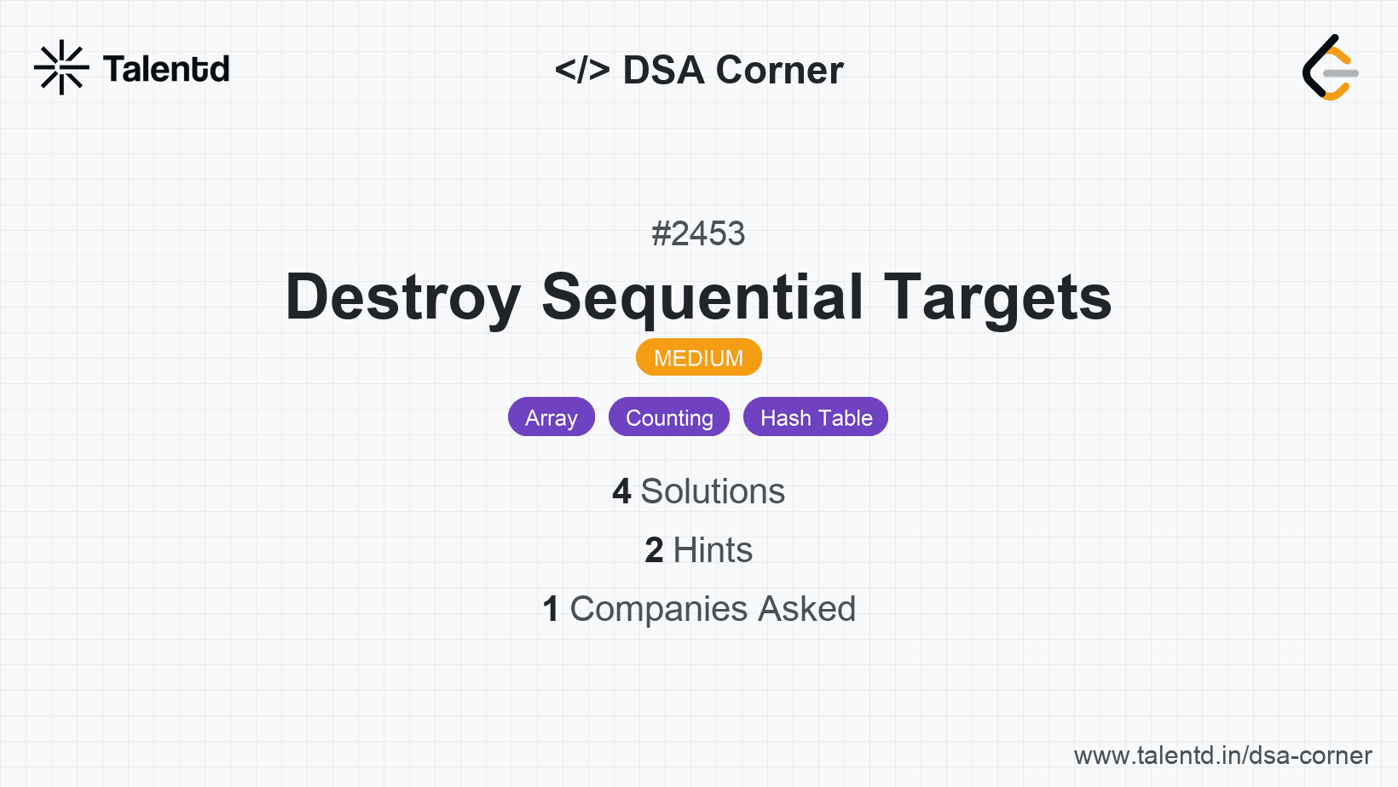Visit the www.talentd.in/dsa-corner URL
Screen dimensions: 1398x787
click(1222, 755)
